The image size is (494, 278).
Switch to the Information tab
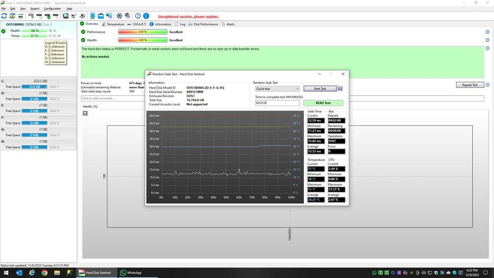point(161,24)
